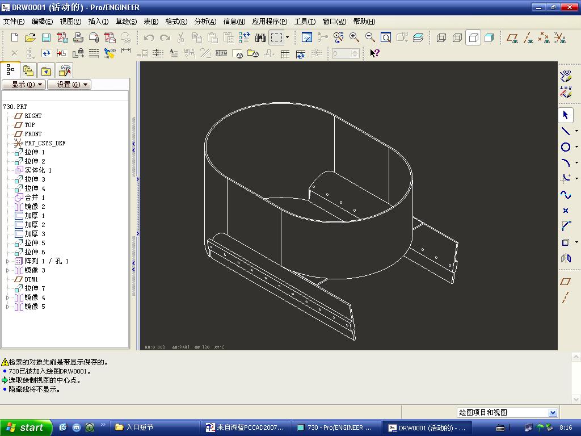Select the line sketch tool
Viewport: 581px width, 436px height.
566,131
